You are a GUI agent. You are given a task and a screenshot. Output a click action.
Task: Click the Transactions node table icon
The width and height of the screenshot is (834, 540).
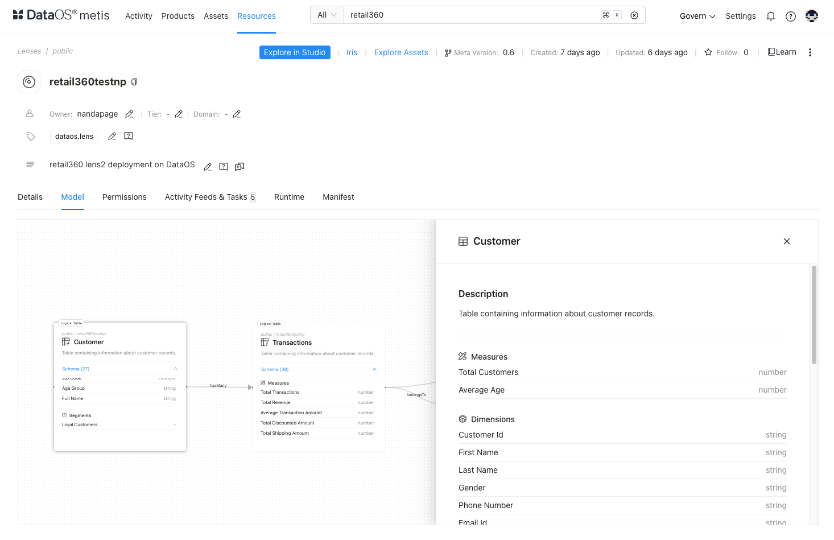[x=265, y=343]
